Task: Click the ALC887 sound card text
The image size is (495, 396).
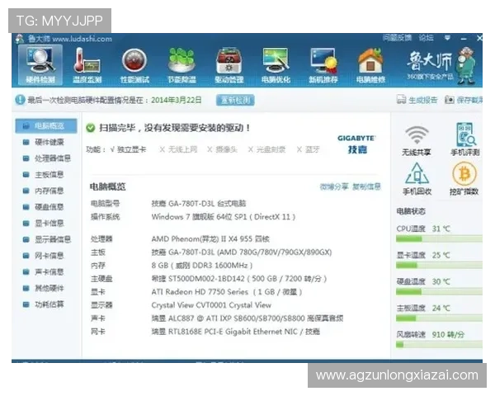Action: tap(247, 318)
